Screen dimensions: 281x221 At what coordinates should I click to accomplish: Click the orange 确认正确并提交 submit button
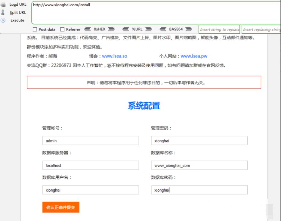tap(60, 207)
